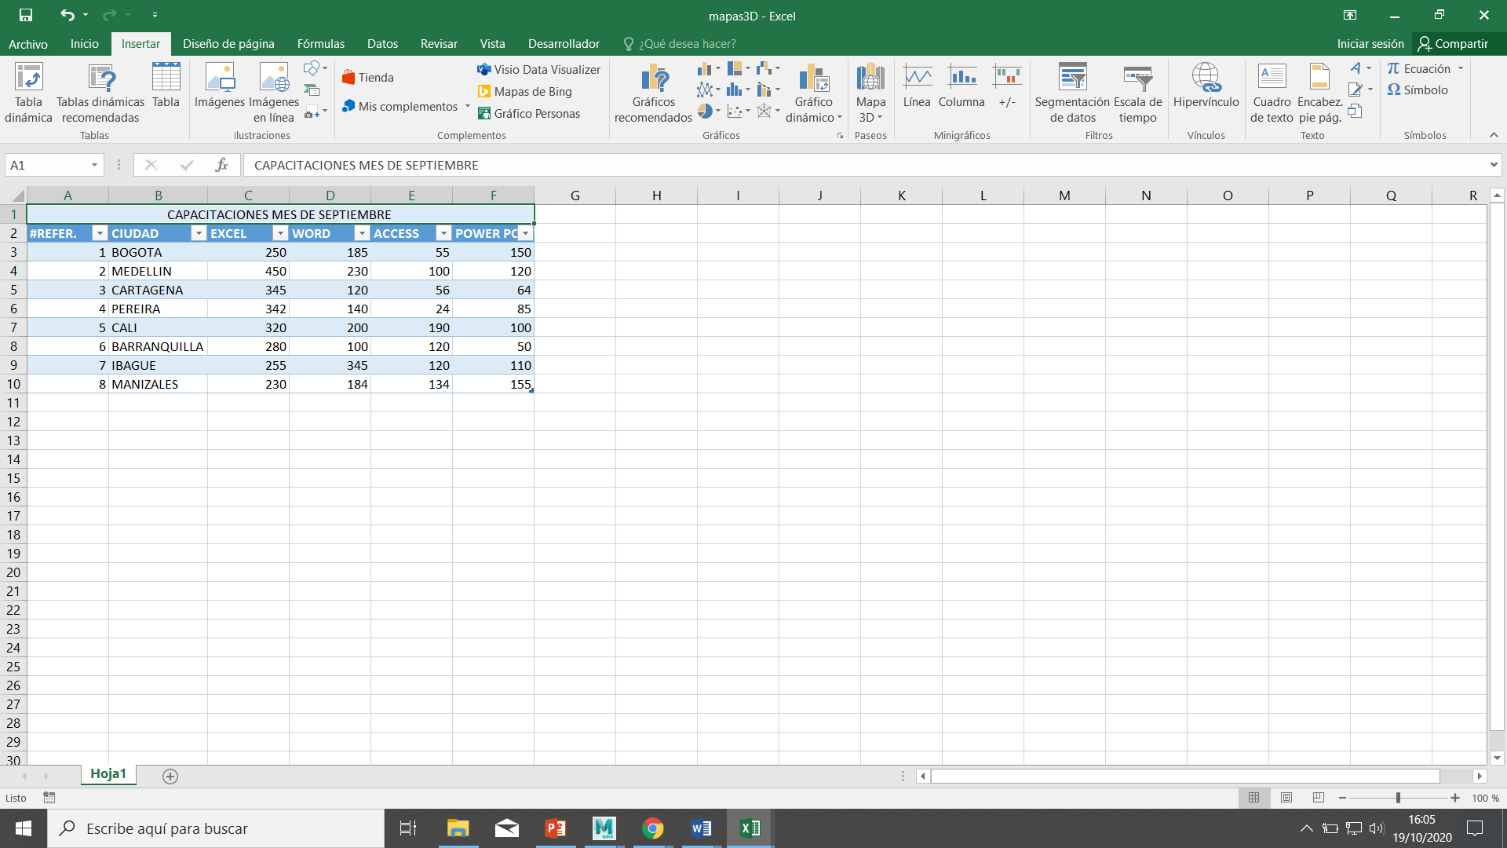Insert a Hipervínculo
Viewport: 1507px width, 848px height.
tap(1206, 90)
